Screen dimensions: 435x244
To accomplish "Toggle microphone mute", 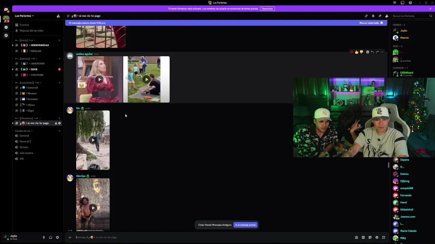I will (x=43, y=237).
